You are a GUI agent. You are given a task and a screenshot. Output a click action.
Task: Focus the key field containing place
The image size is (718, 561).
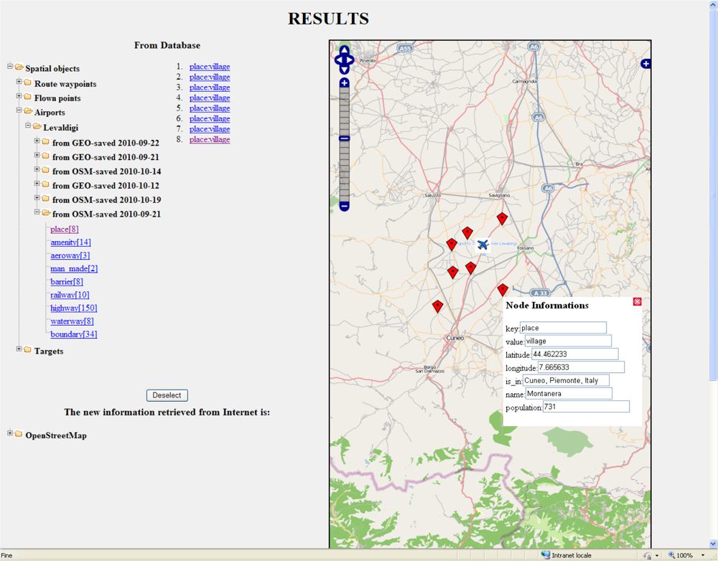point(563,328)
